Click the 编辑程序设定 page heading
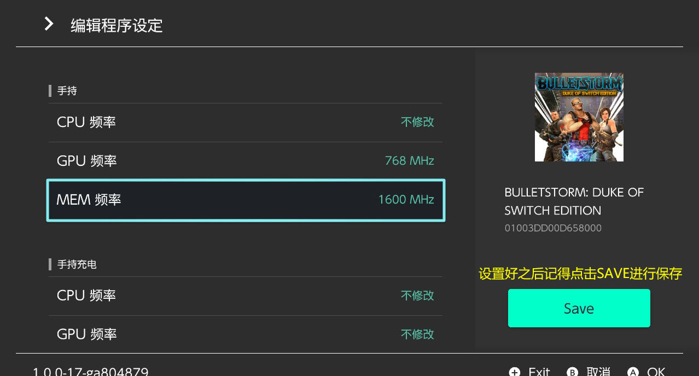This screenshot has width=699, height=376. (x=116, y=25)
